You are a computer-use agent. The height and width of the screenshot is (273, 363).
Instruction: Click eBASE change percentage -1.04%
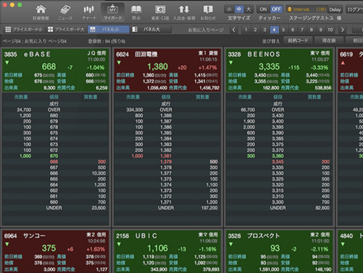(96, 67)
